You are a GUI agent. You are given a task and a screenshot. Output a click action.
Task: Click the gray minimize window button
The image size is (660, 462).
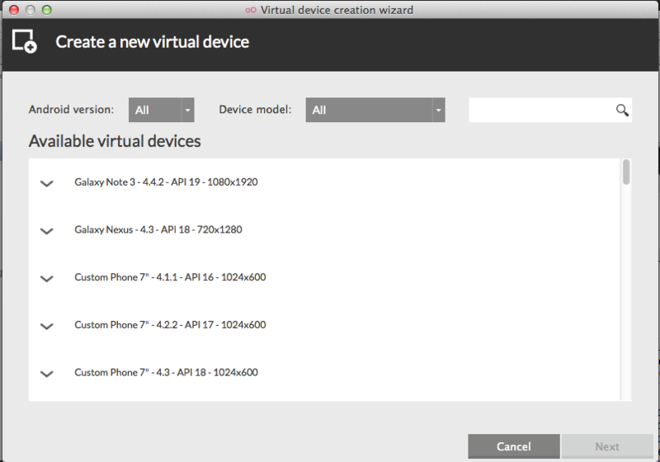click(31, 10)
